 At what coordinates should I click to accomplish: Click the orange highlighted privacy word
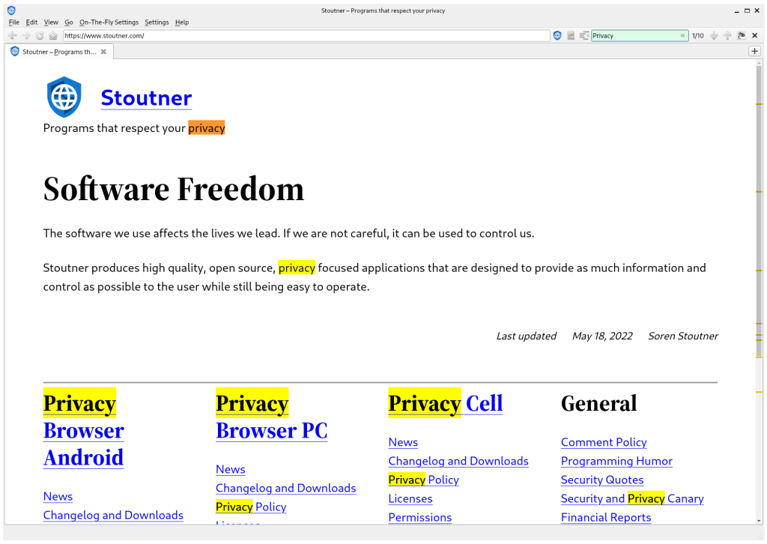207,128
